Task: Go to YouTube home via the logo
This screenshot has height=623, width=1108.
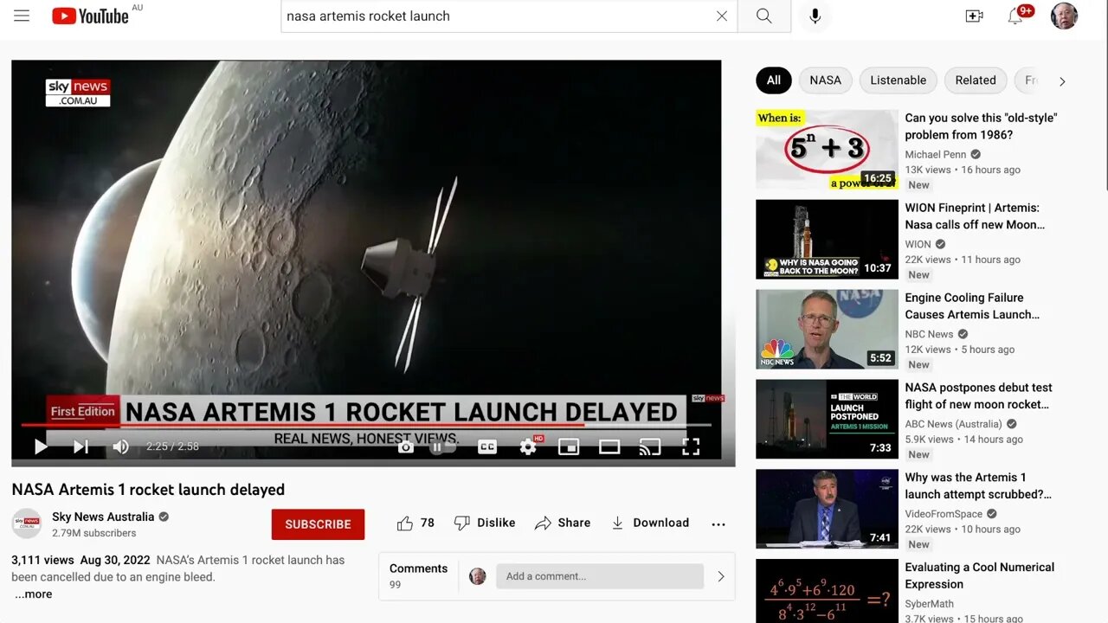Action: tap(90, 16)
